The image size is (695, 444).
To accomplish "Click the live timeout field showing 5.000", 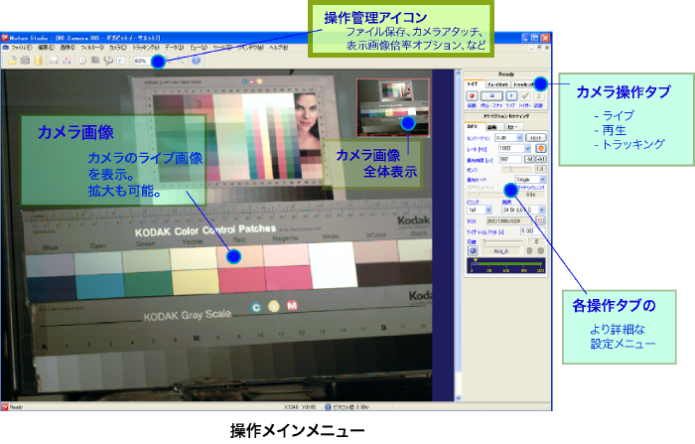I will (x=532, y=231).
